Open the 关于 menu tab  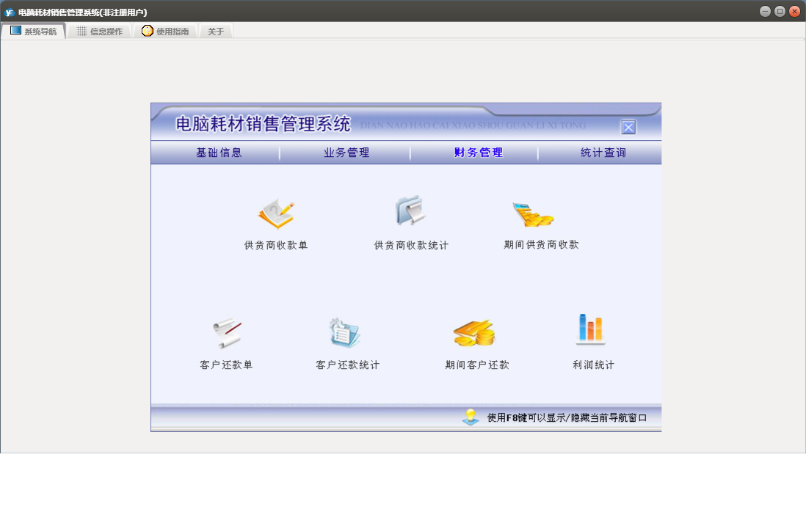click(216, 32)
